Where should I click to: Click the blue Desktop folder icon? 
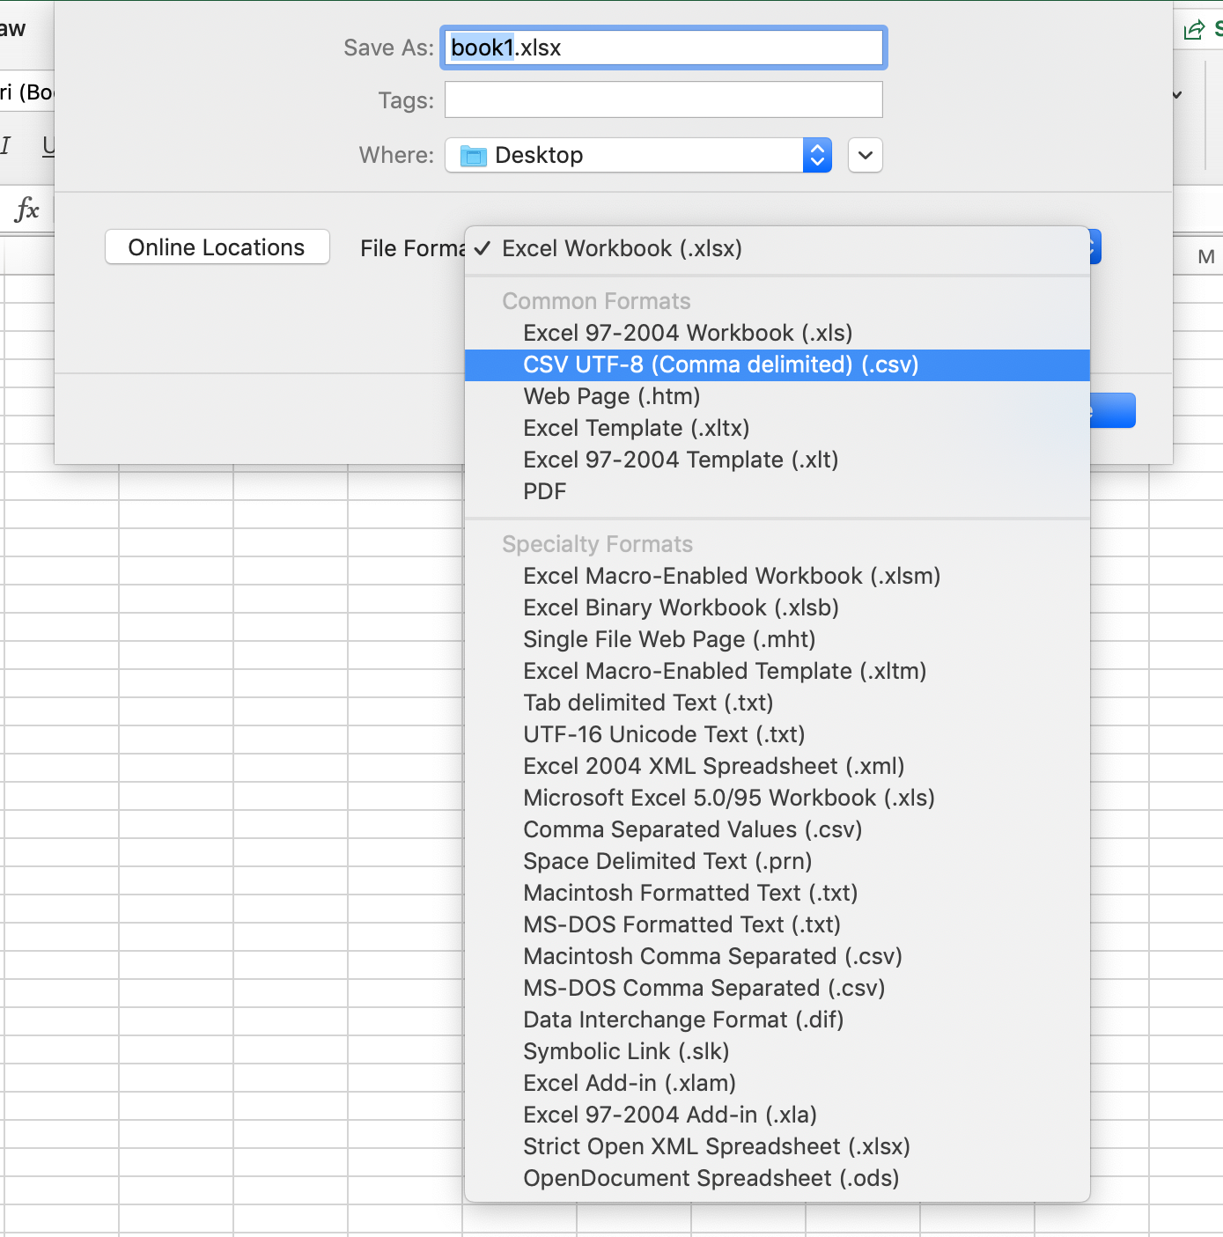click(x=474, y=156)
